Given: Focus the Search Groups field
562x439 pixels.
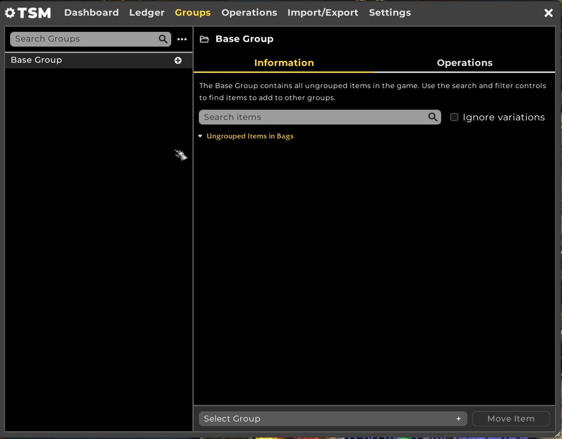Looking at the screenshot, I should [90, 39].
